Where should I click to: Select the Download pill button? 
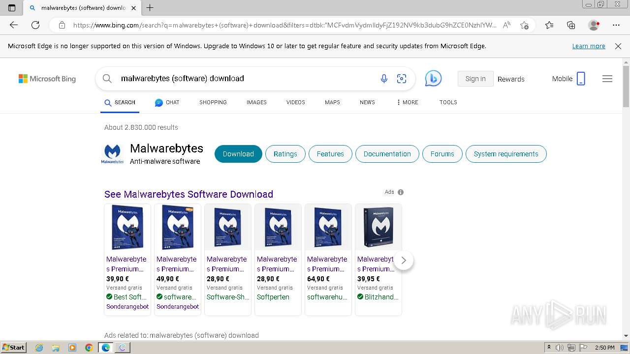238,154
